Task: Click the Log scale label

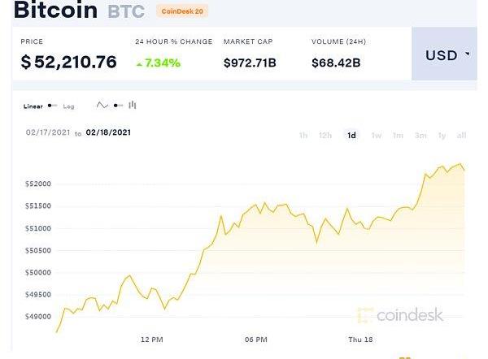Action: pyautogui.click(x=69, y=106)
